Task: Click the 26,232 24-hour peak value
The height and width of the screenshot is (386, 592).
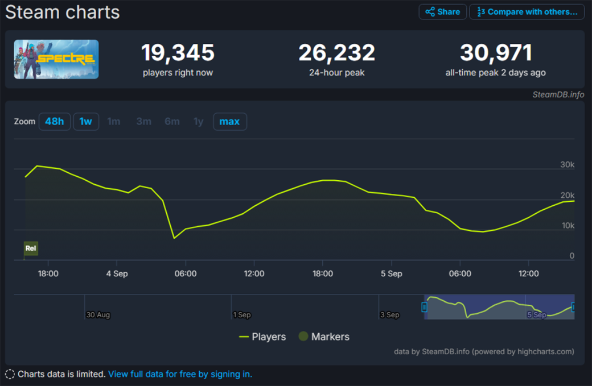Action: (x=337, y=52)
